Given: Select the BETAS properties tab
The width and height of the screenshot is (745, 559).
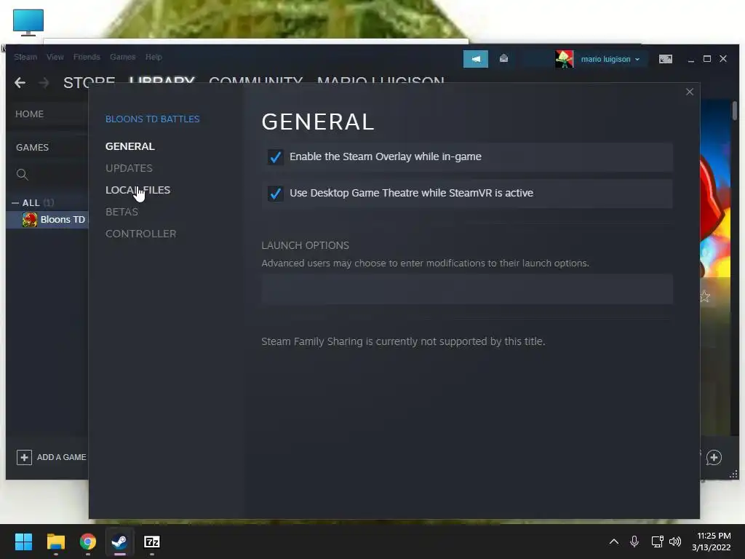Looking at the screenshot, I should pos(121,212).
